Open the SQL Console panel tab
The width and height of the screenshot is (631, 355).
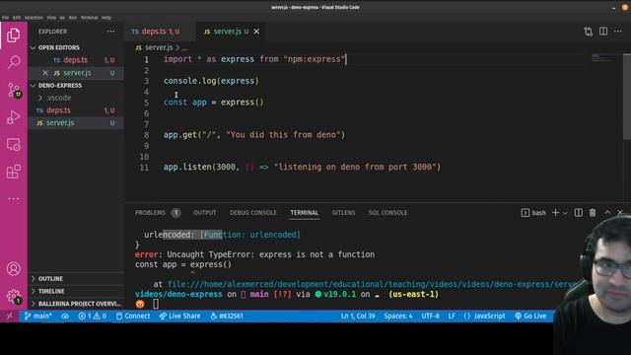[x=387, y=213]
